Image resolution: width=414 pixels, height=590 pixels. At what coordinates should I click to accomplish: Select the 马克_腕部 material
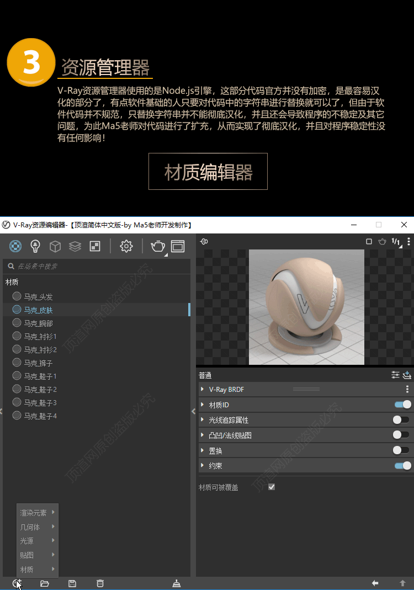[97, 323]
